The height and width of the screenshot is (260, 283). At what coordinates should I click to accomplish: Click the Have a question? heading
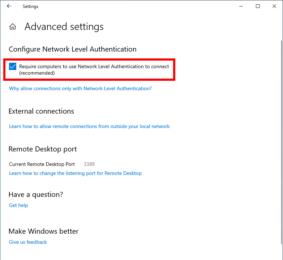36,194
